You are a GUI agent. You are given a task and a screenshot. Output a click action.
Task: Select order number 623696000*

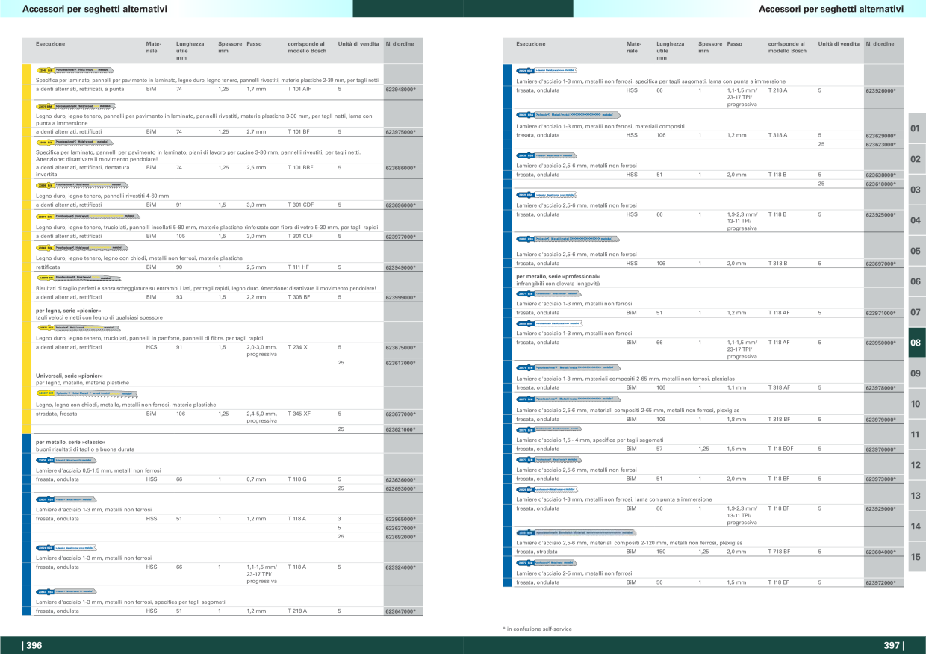pyautogui.click(x=400, y=205)
